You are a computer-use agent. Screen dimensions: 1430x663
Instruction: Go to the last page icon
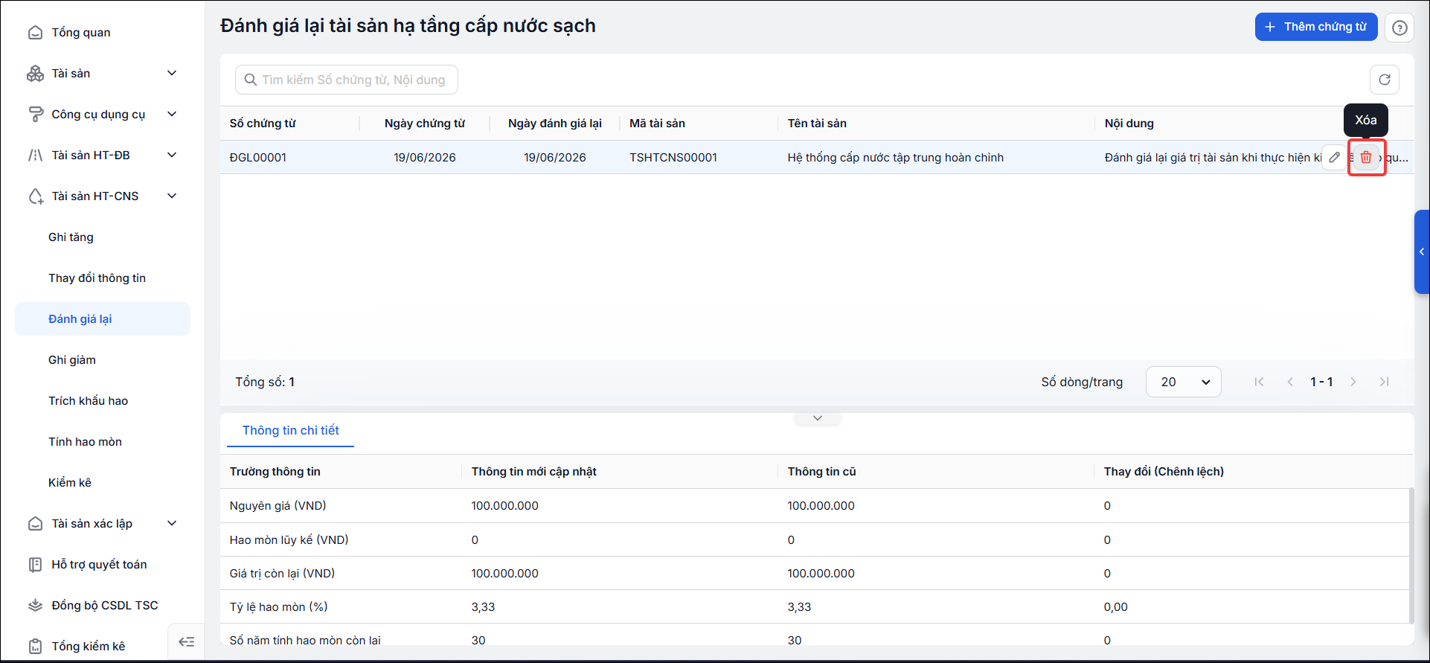point(1385,382)
